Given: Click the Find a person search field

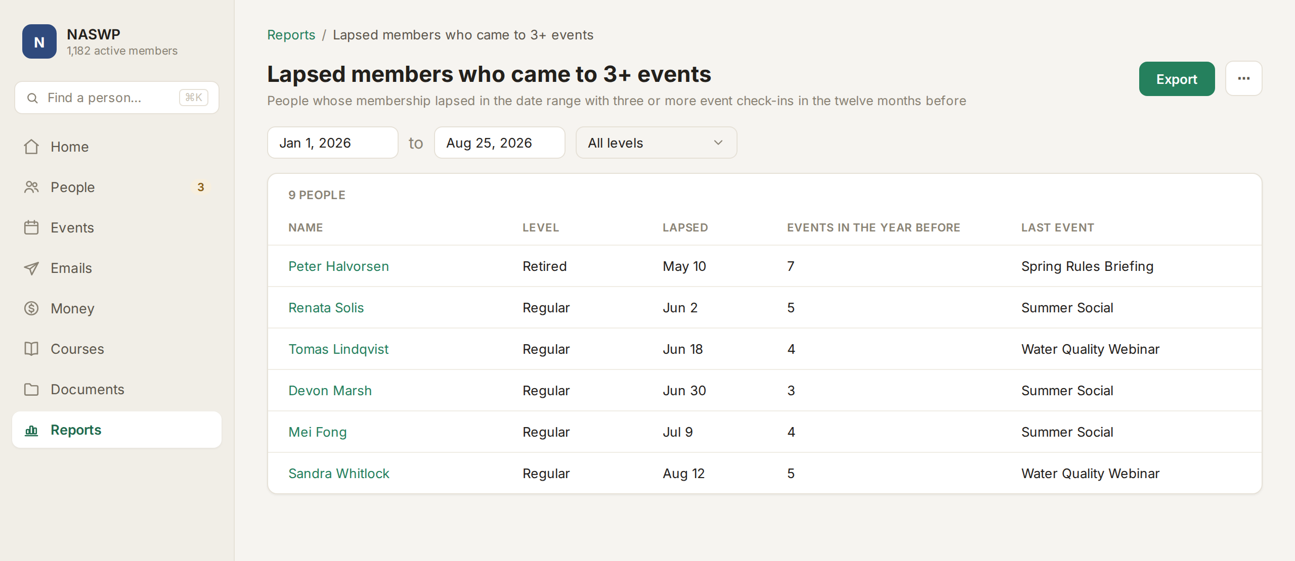Looking at the screenshot, I should click(117, 98).
